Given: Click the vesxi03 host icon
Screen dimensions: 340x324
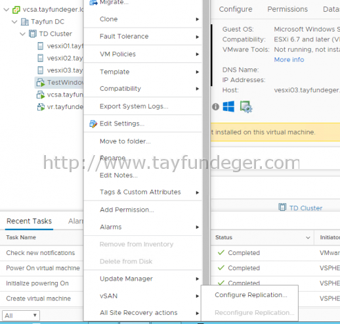Looking at the screenshot, I should pos(41,70).
